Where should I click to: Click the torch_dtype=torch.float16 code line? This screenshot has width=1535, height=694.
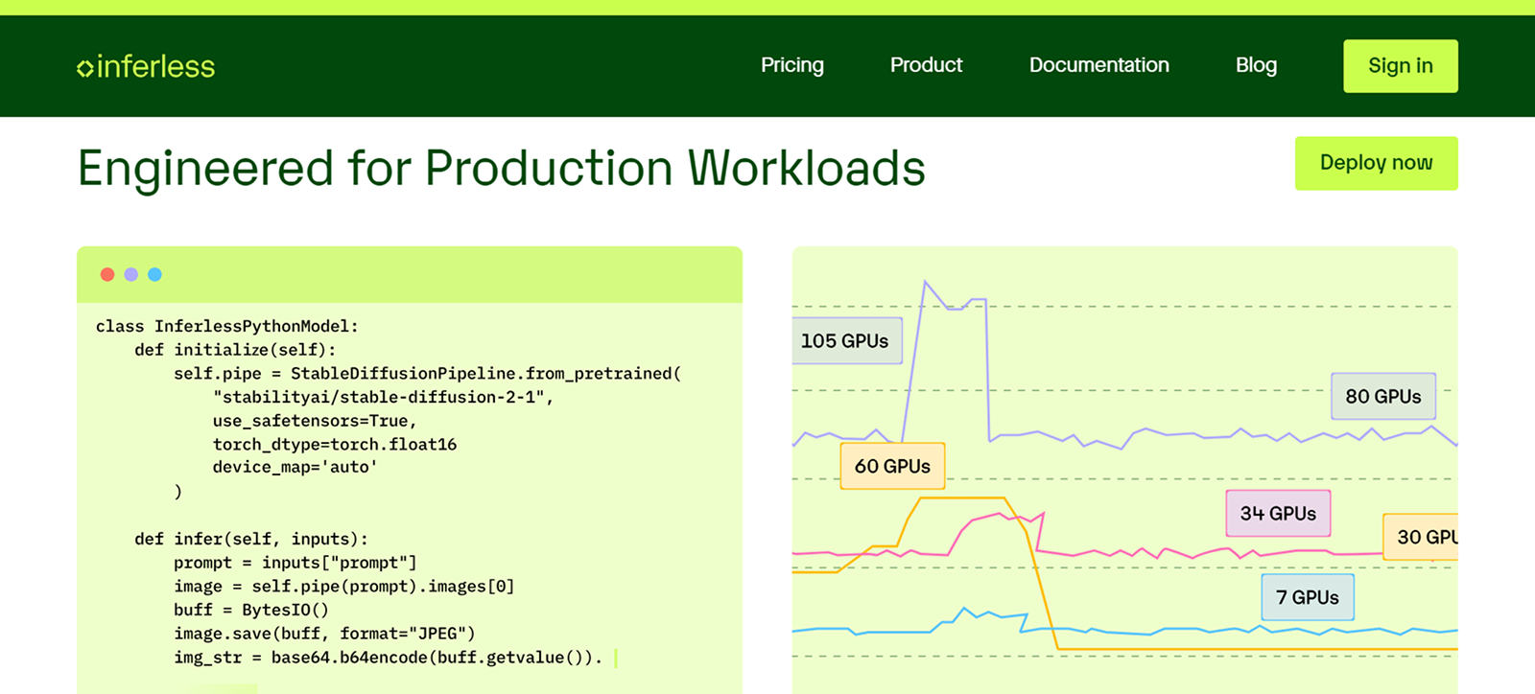[x=335, y=444]
